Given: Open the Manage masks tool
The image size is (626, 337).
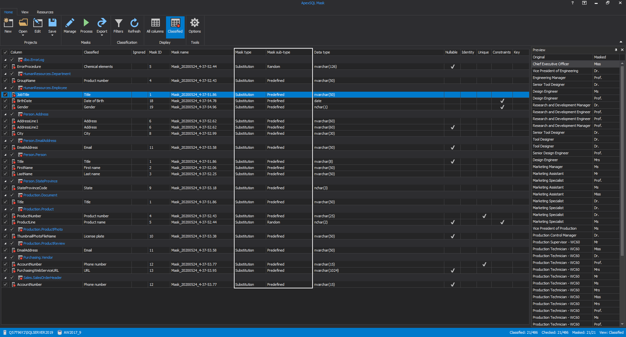Looking at the screenshot, I should pyautogui.click(x=70, y=26).
